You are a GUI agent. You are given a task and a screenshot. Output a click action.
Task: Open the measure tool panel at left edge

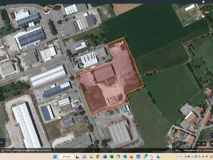[x=2, y=142]
